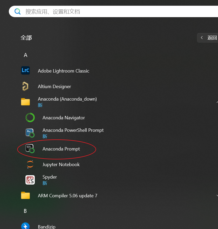Open the Adobe Lightroom Classic LrC icon
Image resolution: width=218 pixels, height=229 pixels.
click(25, 70)
